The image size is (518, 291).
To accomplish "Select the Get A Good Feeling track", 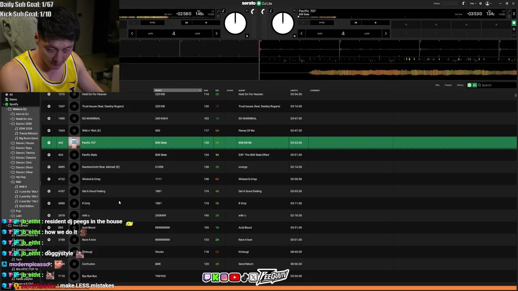I will point(279,191).
